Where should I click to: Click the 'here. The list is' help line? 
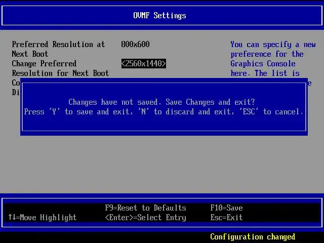(265, 73)
